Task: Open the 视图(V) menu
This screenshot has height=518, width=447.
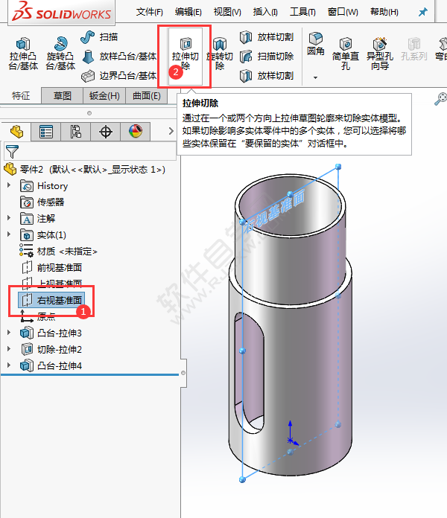Action: [x=227, y=12]
